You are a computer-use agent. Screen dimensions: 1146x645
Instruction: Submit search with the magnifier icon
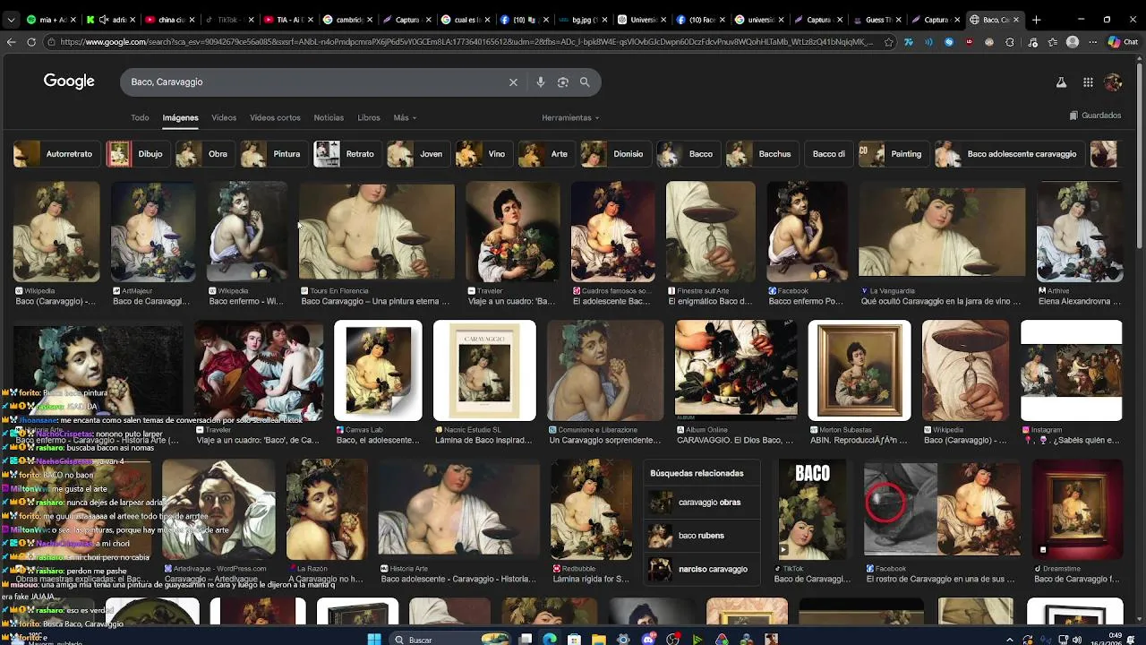pos(585,82)
